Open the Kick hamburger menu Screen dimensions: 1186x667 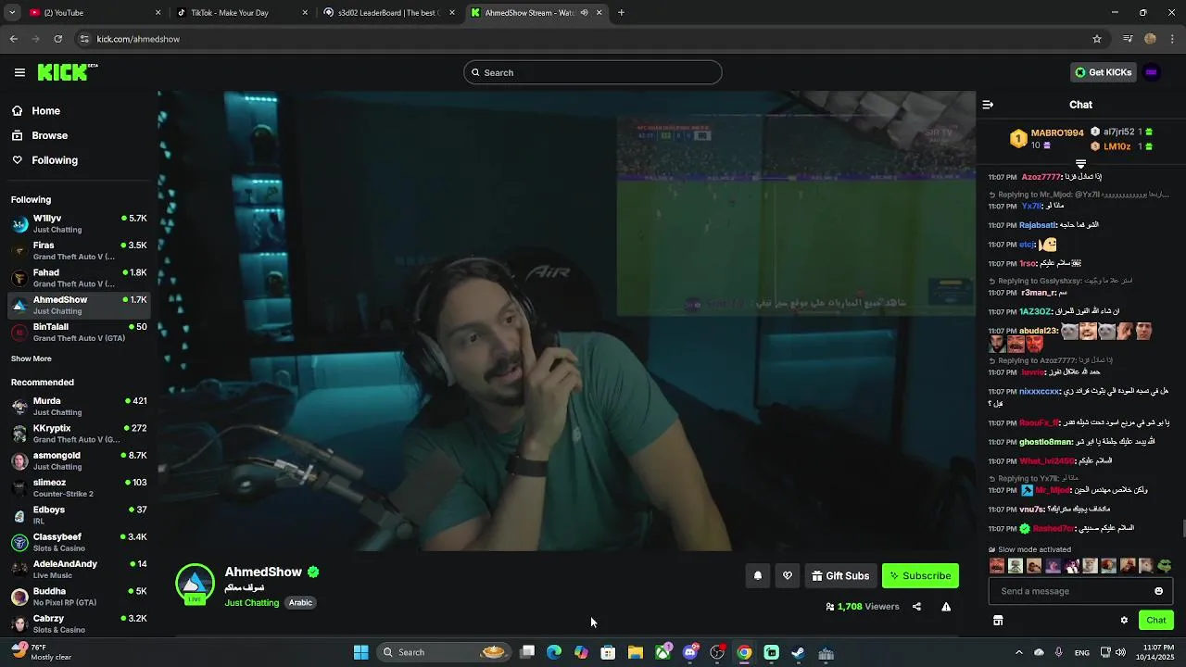click(x=19, y=72)
